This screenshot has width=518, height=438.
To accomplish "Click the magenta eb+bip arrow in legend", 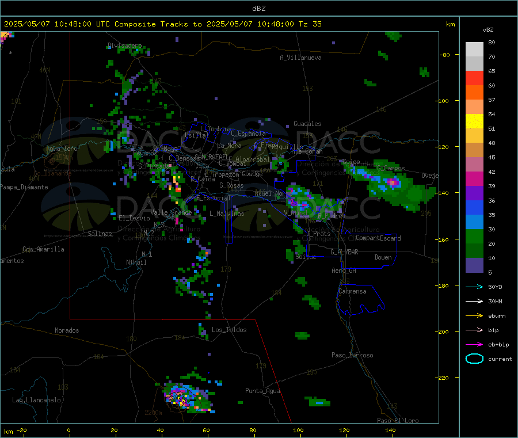I will (x=474, y=344).
